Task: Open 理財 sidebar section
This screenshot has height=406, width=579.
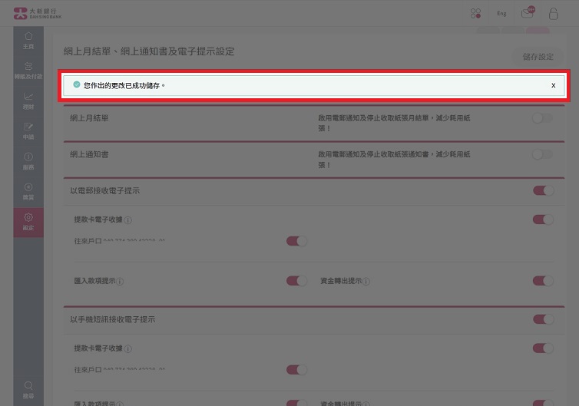Action: 28,101
